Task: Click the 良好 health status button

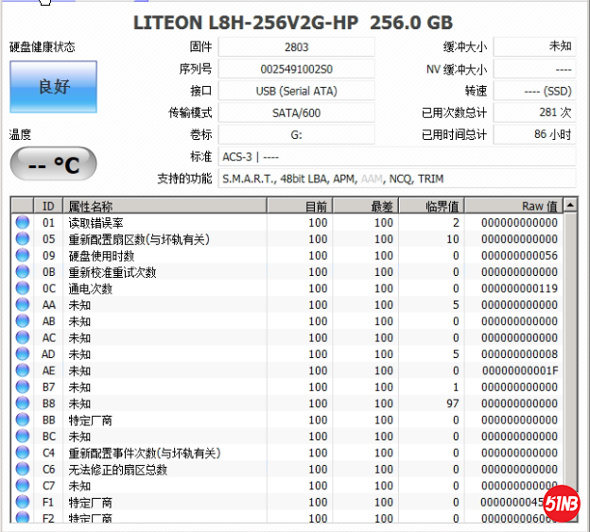Action: 53,87
